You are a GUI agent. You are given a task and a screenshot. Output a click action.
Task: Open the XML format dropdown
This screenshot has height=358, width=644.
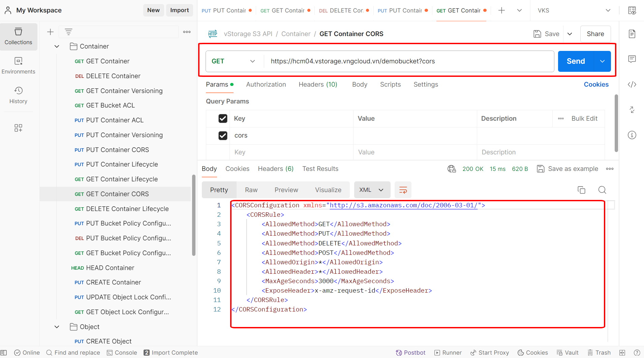pyautogui.click(x=372, y=190)
